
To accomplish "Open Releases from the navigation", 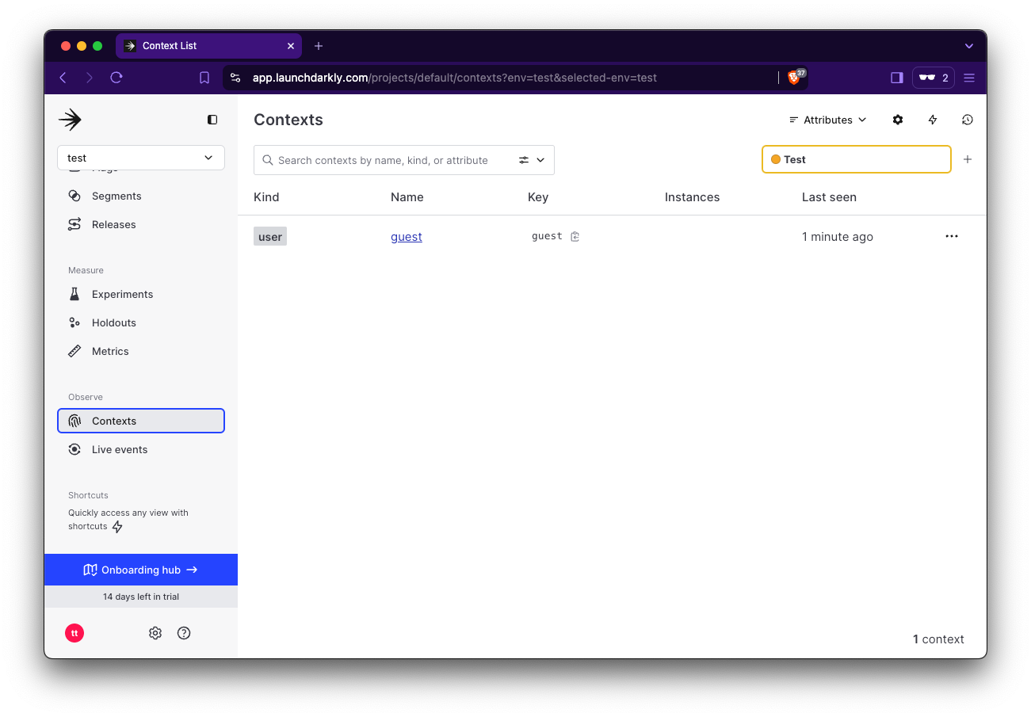I will pyautogui.click(x=112, y=224).
